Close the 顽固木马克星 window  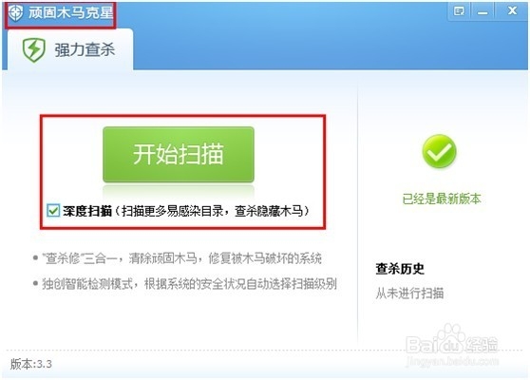(x=512, y=11)
